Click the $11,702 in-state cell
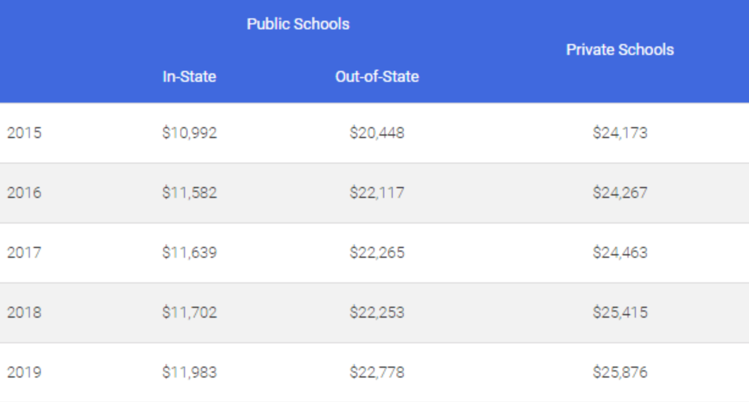 click(x=189, y=312)
